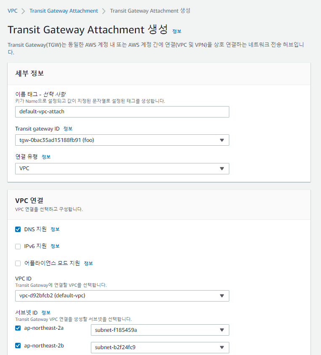Viewport: 321px width, 355px height.
Task: Open the subnet-f185459a dropdown
Action: [x=160, y=330]
